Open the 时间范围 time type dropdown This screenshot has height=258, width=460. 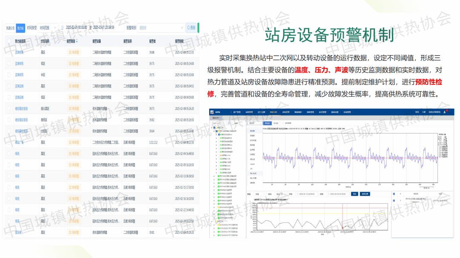coord(47,28)
